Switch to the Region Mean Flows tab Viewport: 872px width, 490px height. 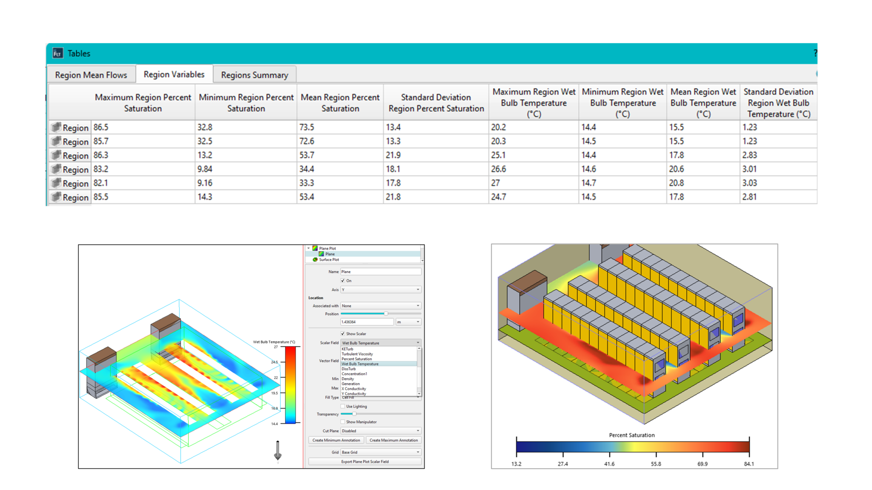pos(91,75)
